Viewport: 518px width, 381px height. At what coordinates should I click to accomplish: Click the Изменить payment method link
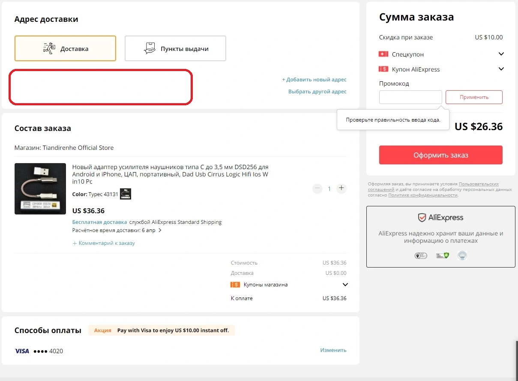point(333,350)
